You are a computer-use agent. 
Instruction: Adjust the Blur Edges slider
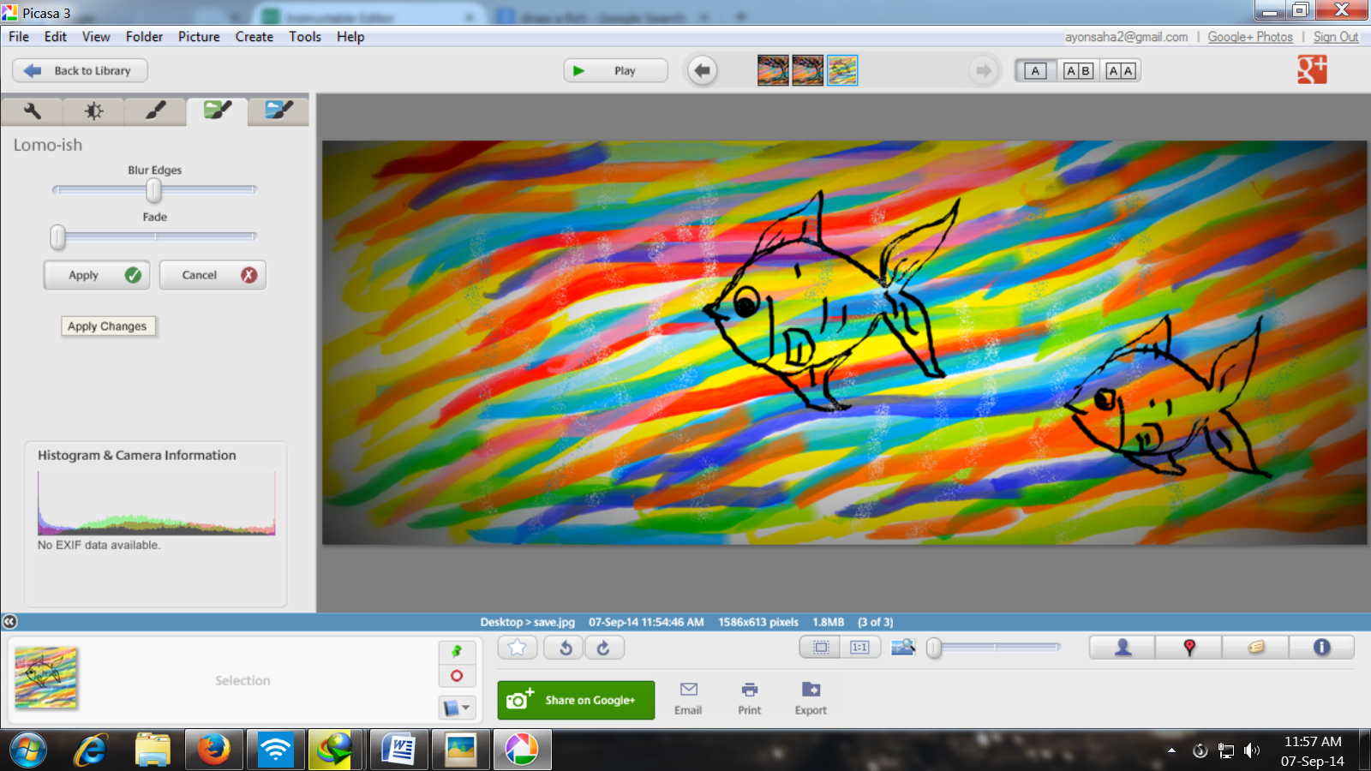tap(153, 189)
